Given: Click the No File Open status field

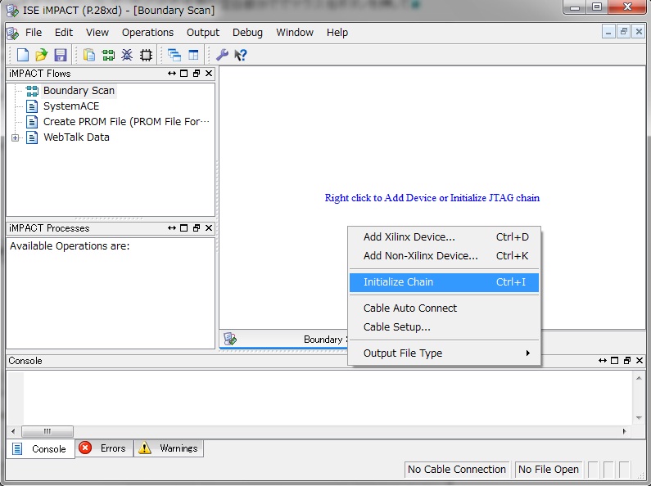Looking at the screenshot, I should 549,470.
